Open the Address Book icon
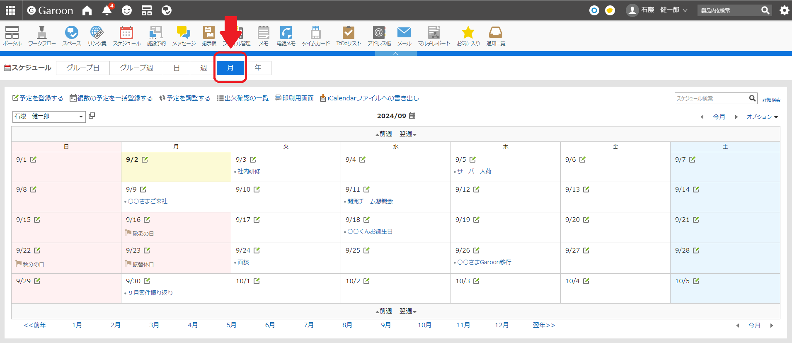792x343 pixels. (x=379, y=36)
